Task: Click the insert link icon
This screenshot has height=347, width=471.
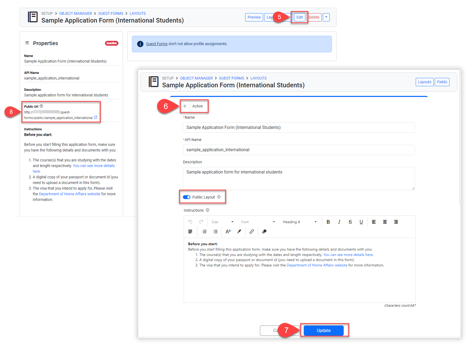Action: pyautogui.click(x=252, y=232)
